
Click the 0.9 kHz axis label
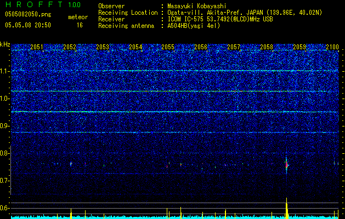pyautogui.click(x=4, y=126)
